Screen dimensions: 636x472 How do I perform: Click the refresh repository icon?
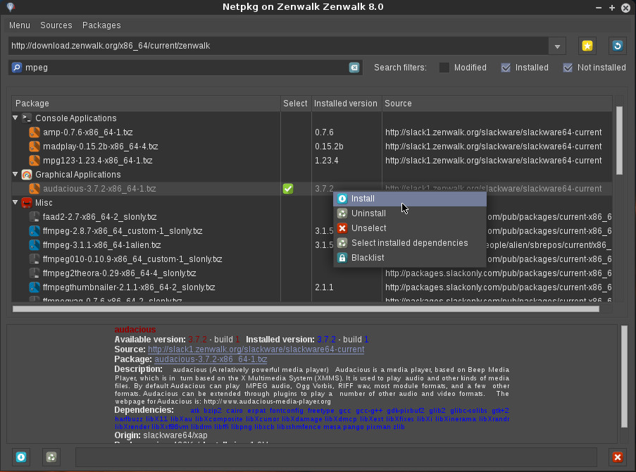pos(618,46)
